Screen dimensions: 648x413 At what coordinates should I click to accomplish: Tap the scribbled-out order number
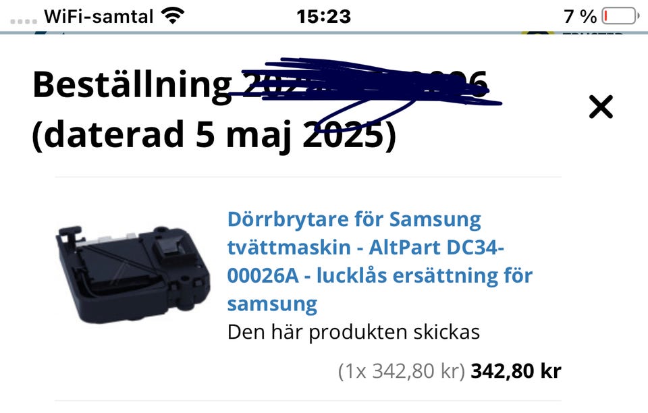click(365, 84)
